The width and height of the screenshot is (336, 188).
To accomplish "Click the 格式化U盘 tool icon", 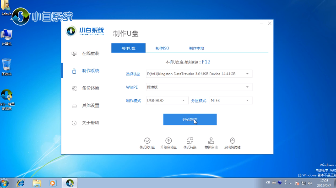I will pyautogui.click(x=147, y=141).
